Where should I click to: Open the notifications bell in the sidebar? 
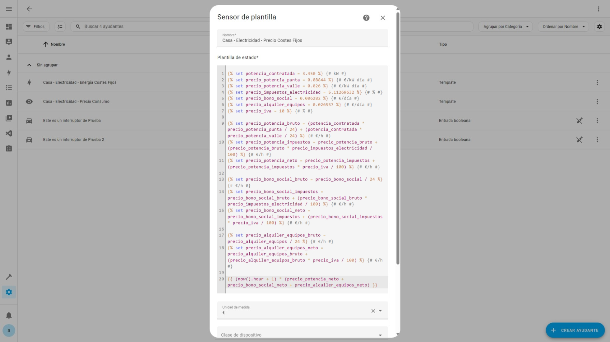[x=9, y=315]
